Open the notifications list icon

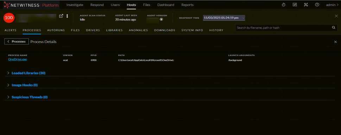pos(295,5)
